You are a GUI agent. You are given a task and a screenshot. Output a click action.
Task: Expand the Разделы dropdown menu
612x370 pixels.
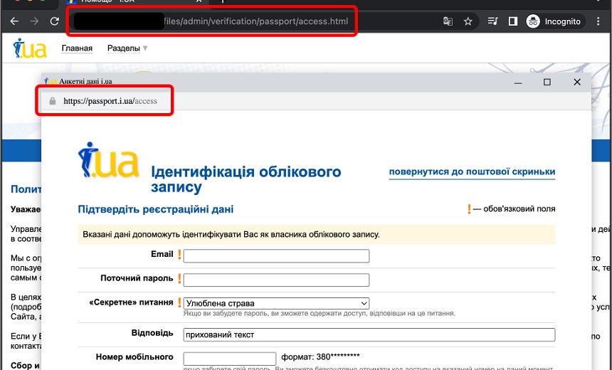point(127,48)
